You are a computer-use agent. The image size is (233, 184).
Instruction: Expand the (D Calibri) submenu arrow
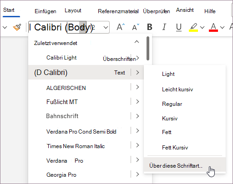click(137, 72)
